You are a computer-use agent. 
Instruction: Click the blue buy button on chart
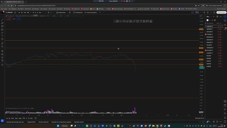coord(19,19)
